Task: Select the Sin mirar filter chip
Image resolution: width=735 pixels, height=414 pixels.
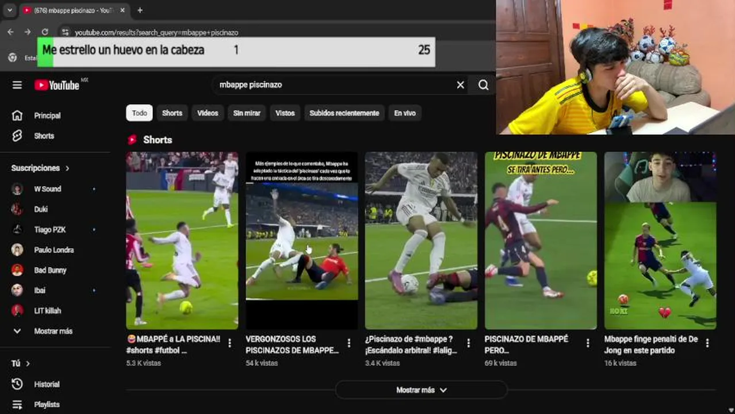Action: click(x=247, y=113)
